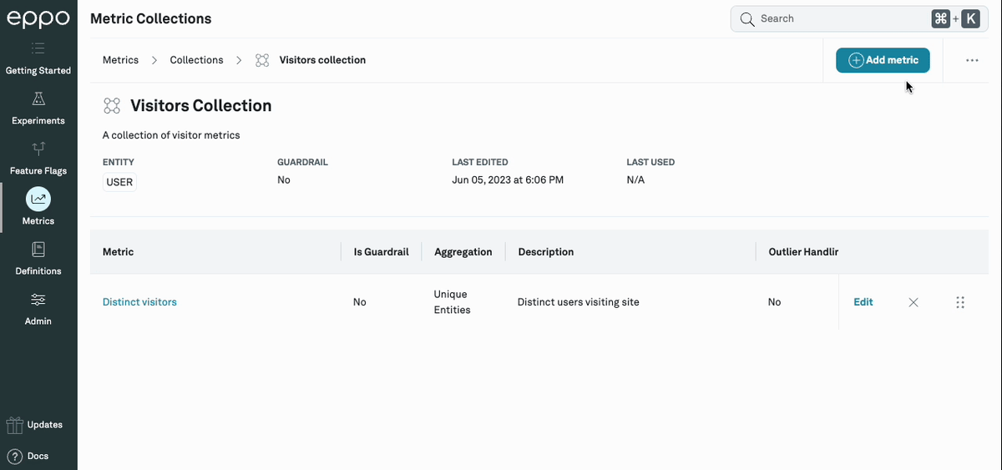The height and width of the screenshot is (470, 1002).
Task: Click the Is Guardrail column header
Action: coord(381,251)
